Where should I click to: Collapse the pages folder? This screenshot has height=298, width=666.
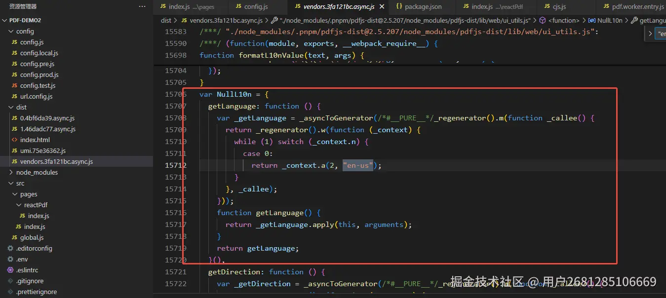pyautogui.click(x=15, y=194)
